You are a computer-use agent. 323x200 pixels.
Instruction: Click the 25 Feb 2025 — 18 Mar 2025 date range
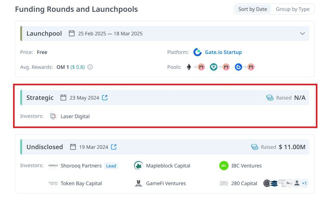point(110,33)
